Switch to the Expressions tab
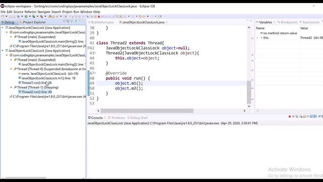The image size is (323, 182). [309, 22]
